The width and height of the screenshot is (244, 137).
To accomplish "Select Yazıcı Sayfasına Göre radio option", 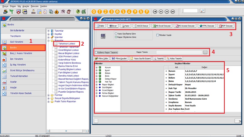I will [116, 33].
